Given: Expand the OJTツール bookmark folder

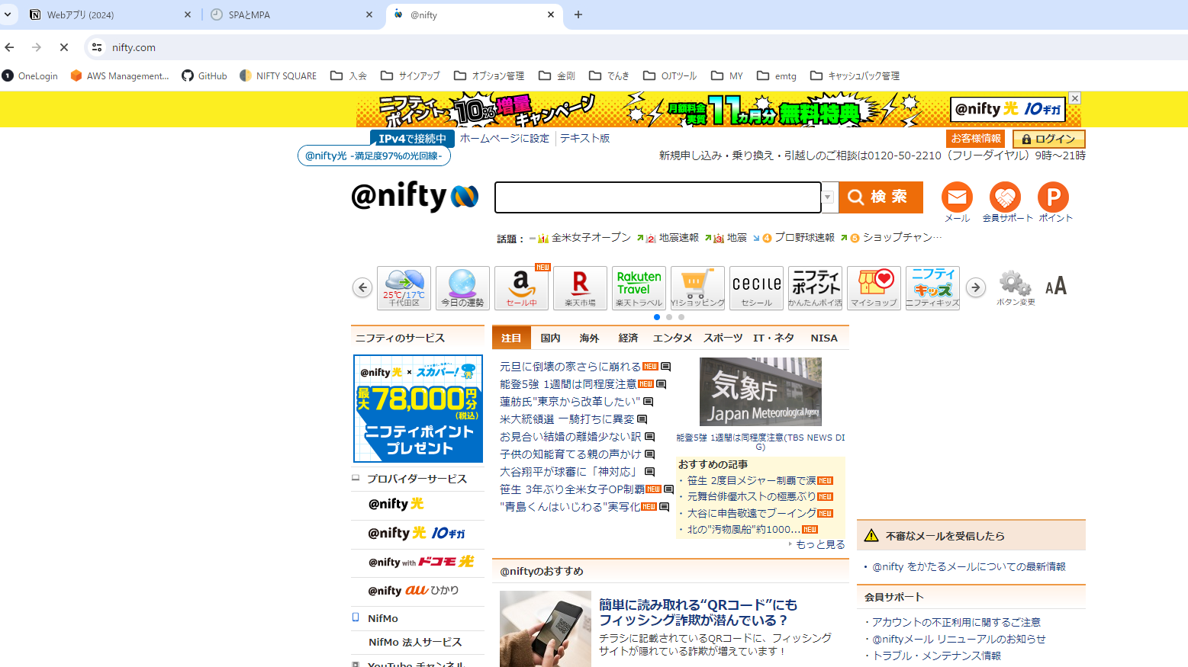Looking at the screenshot, I should [x=670, y=75].
